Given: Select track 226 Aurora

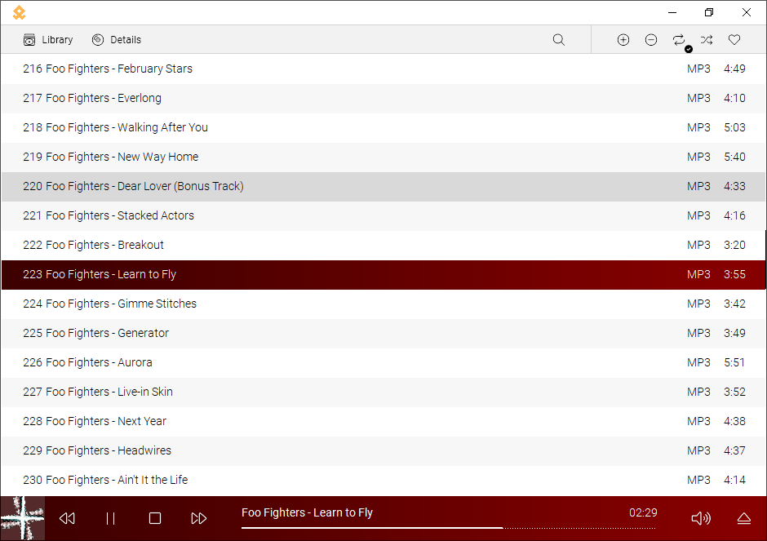Looking at the screenshot, I should pos(87,362).
